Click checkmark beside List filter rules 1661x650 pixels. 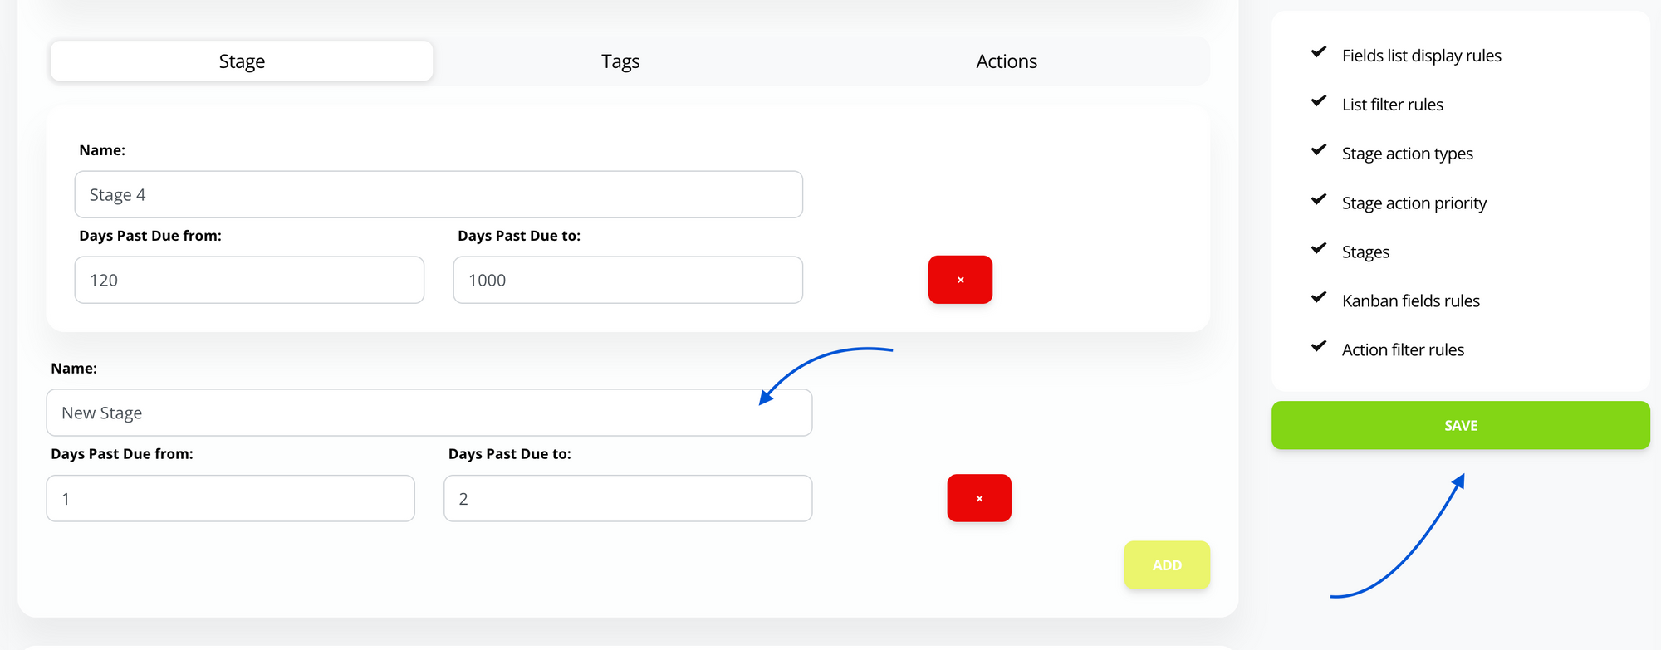tap(1319, 101)
